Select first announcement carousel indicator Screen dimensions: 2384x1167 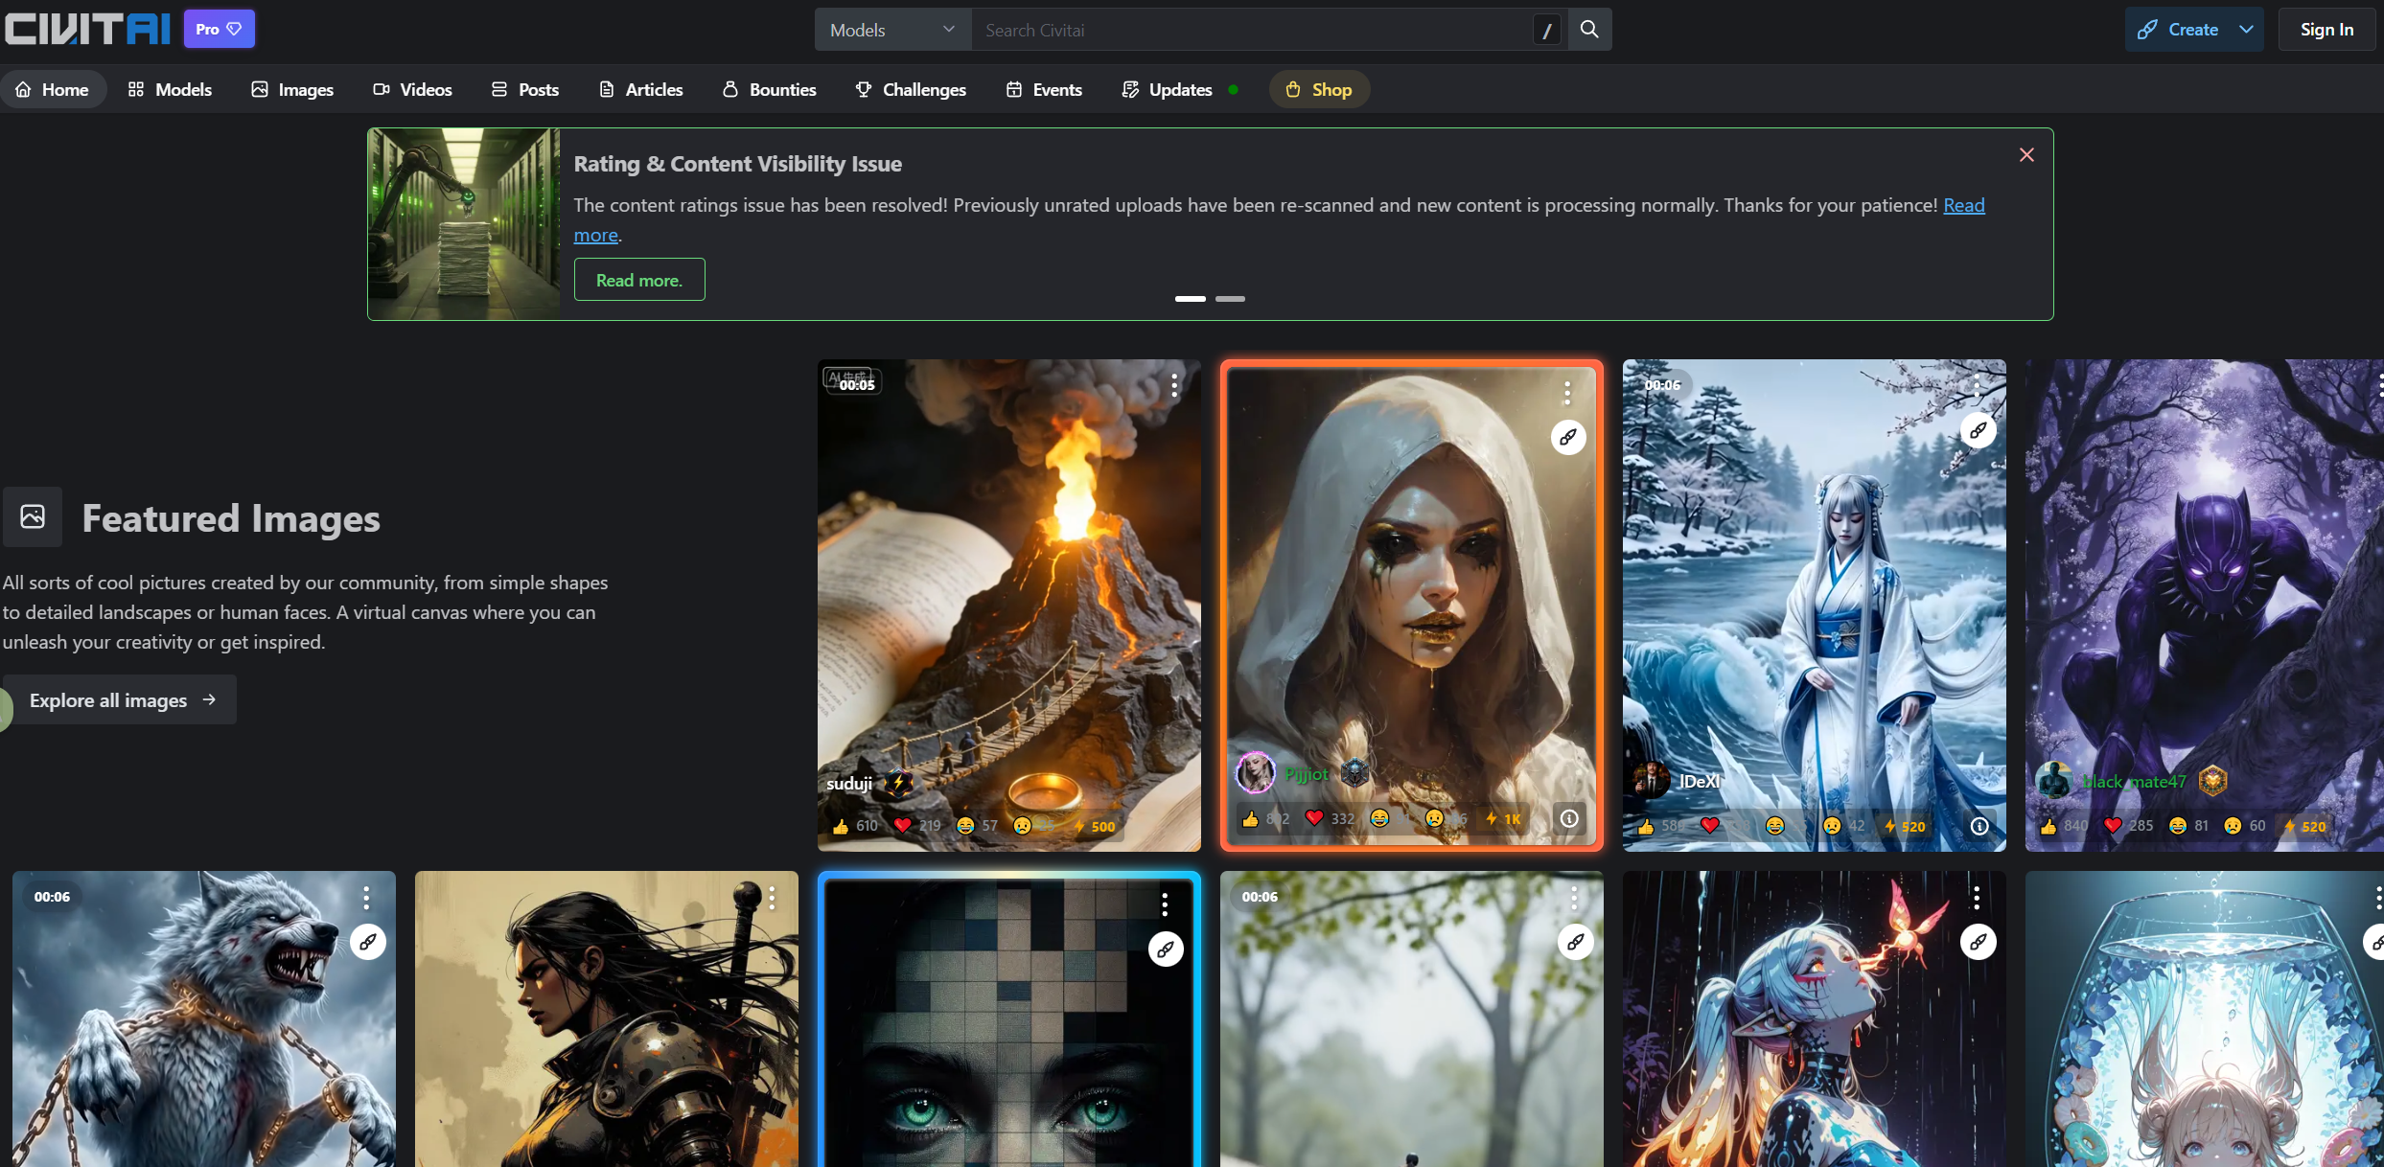click(1190, 299)
